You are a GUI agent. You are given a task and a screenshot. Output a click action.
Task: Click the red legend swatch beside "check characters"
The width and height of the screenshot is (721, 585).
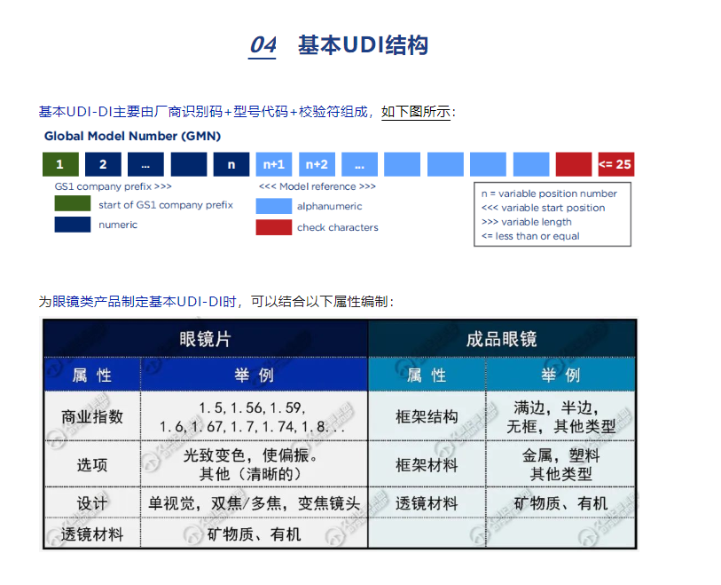pyautogui.click(x=274, y=227)
